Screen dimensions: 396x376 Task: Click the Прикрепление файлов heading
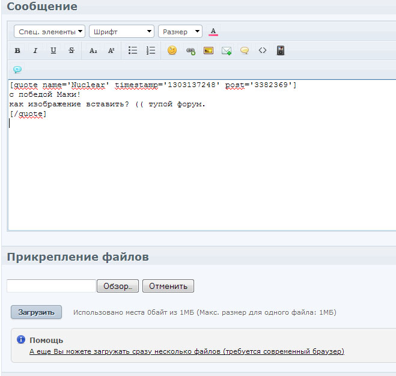[x=78, y=257]
